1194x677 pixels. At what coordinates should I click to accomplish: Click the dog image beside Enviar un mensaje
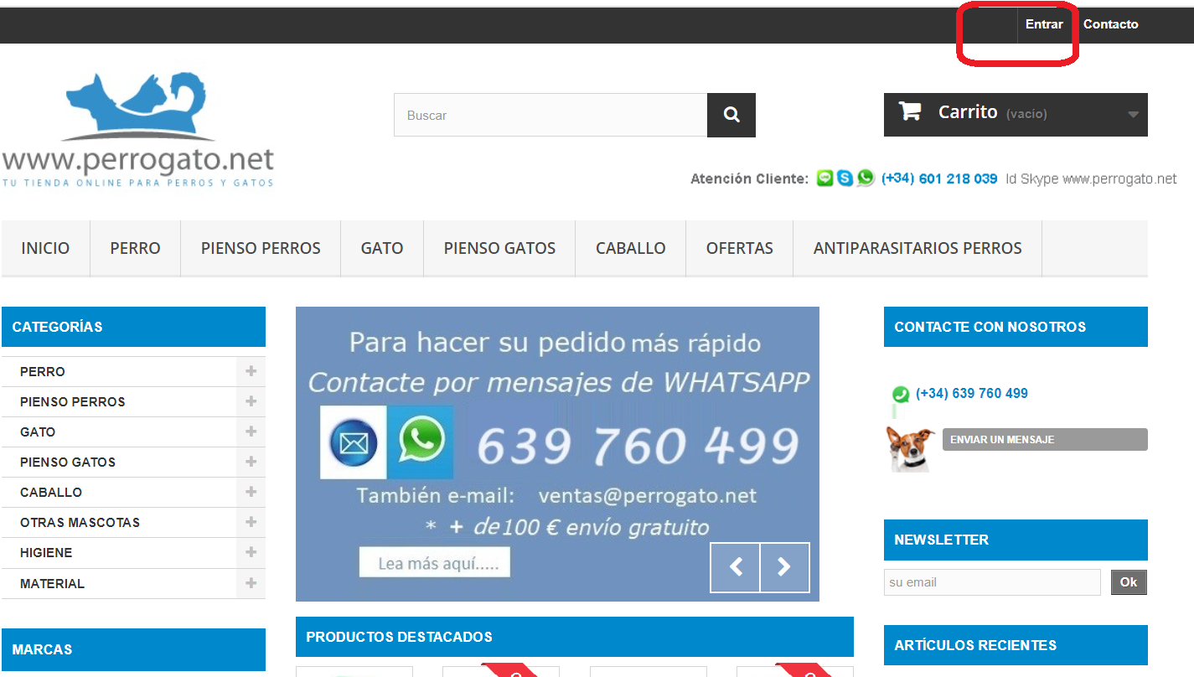(911, 449)
